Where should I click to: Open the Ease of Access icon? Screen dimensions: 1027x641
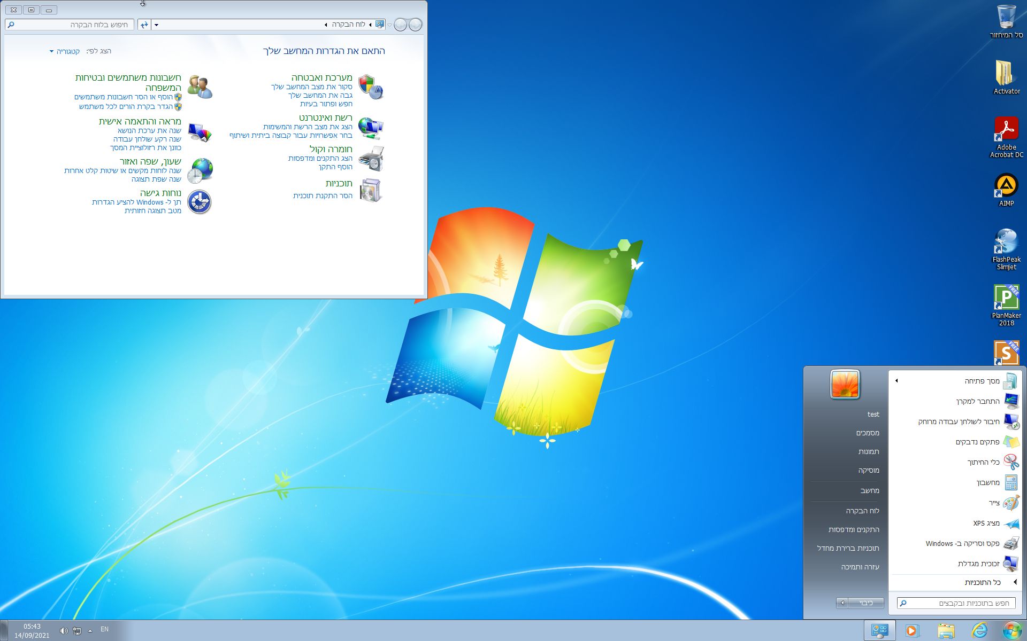[200, 202]
